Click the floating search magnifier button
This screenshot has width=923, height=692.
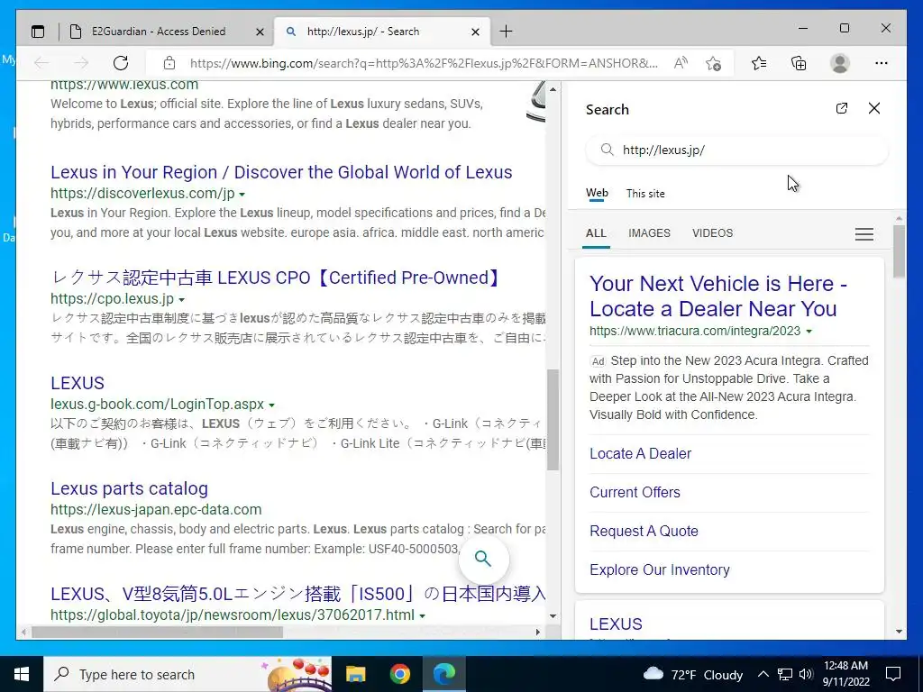[483, 559]
